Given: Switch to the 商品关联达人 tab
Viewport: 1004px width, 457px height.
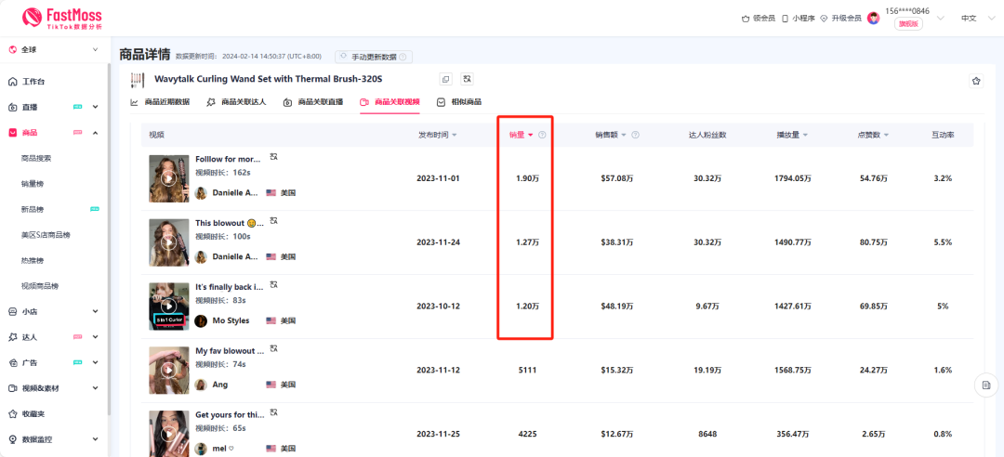Looking at the screenshot, I should point(236,102).
